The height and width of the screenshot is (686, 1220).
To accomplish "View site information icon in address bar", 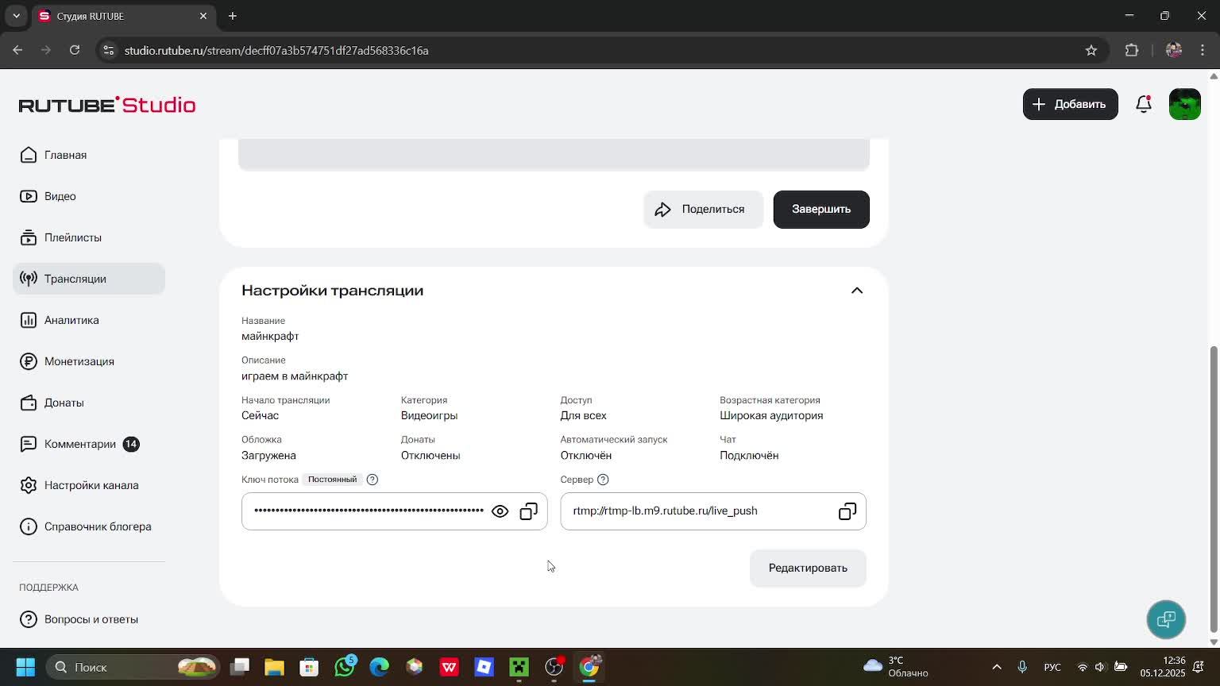I will [108, 50].
